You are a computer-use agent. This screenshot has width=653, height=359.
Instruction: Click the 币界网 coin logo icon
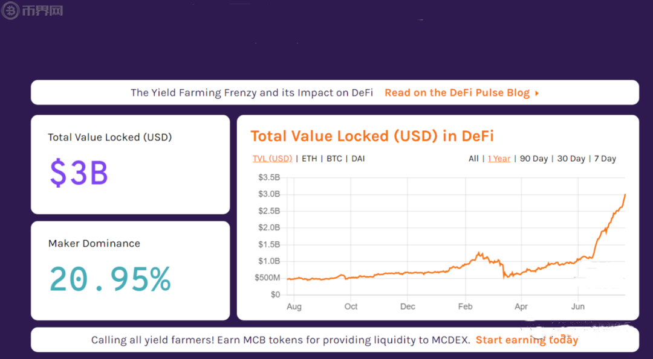(x=10, y=11)
